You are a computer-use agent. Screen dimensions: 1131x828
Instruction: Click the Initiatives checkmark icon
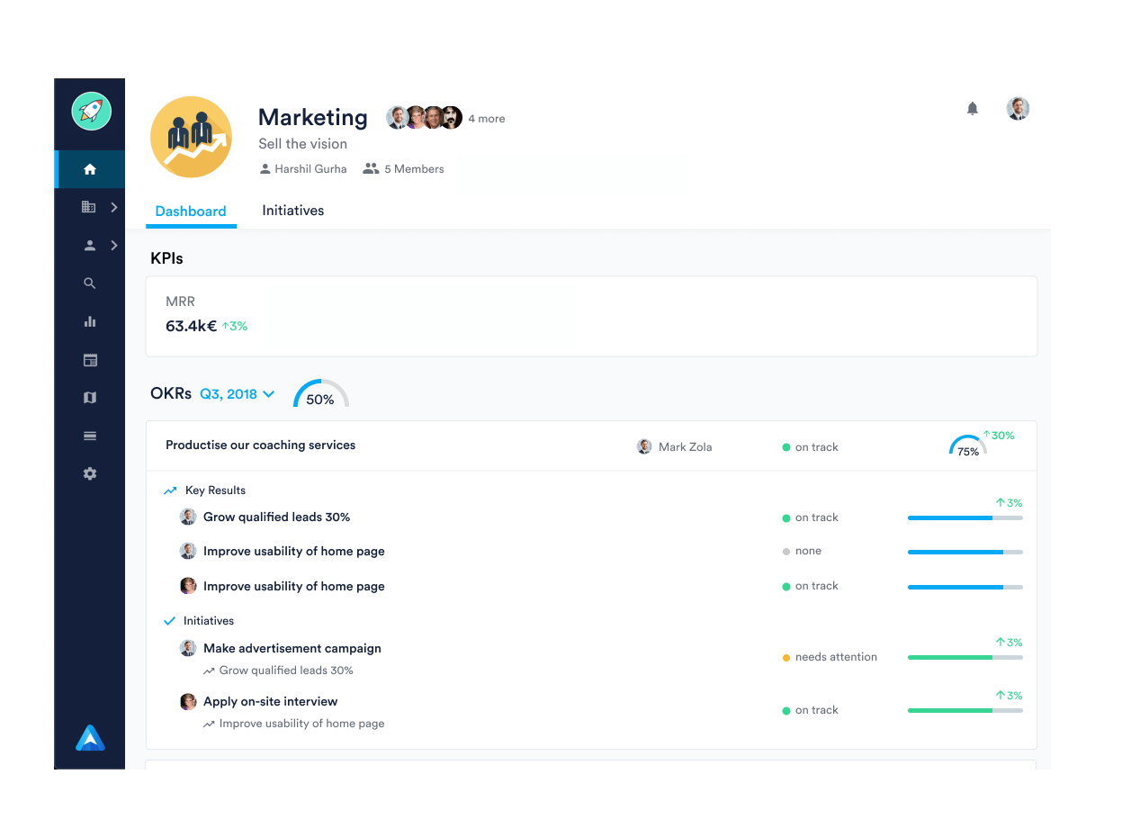coord(169,621)
